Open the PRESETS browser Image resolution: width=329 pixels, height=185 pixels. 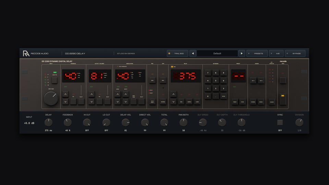pyautogui.click(x=257, y=53)
